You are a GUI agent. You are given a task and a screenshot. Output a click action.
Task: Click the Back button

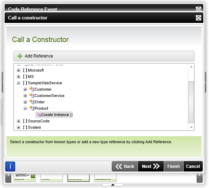(x=124, y=166)
